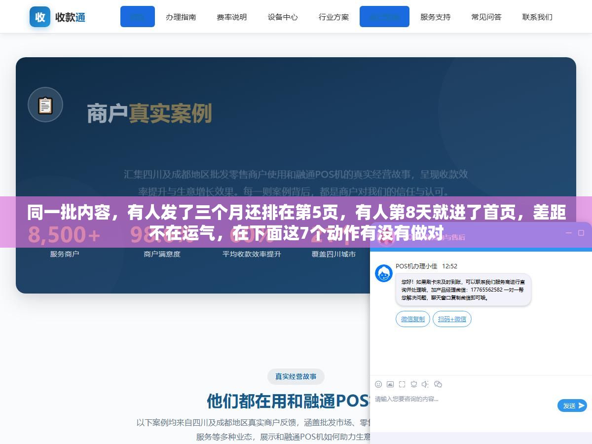This screenshot has width=592, height=444.
Task: Open the emoji picker in chat
Action: click(378, 384)
